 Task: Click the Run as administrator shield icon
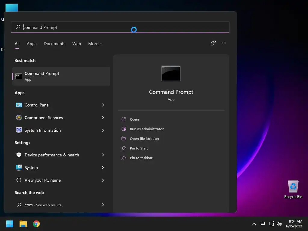pos(124,129)
